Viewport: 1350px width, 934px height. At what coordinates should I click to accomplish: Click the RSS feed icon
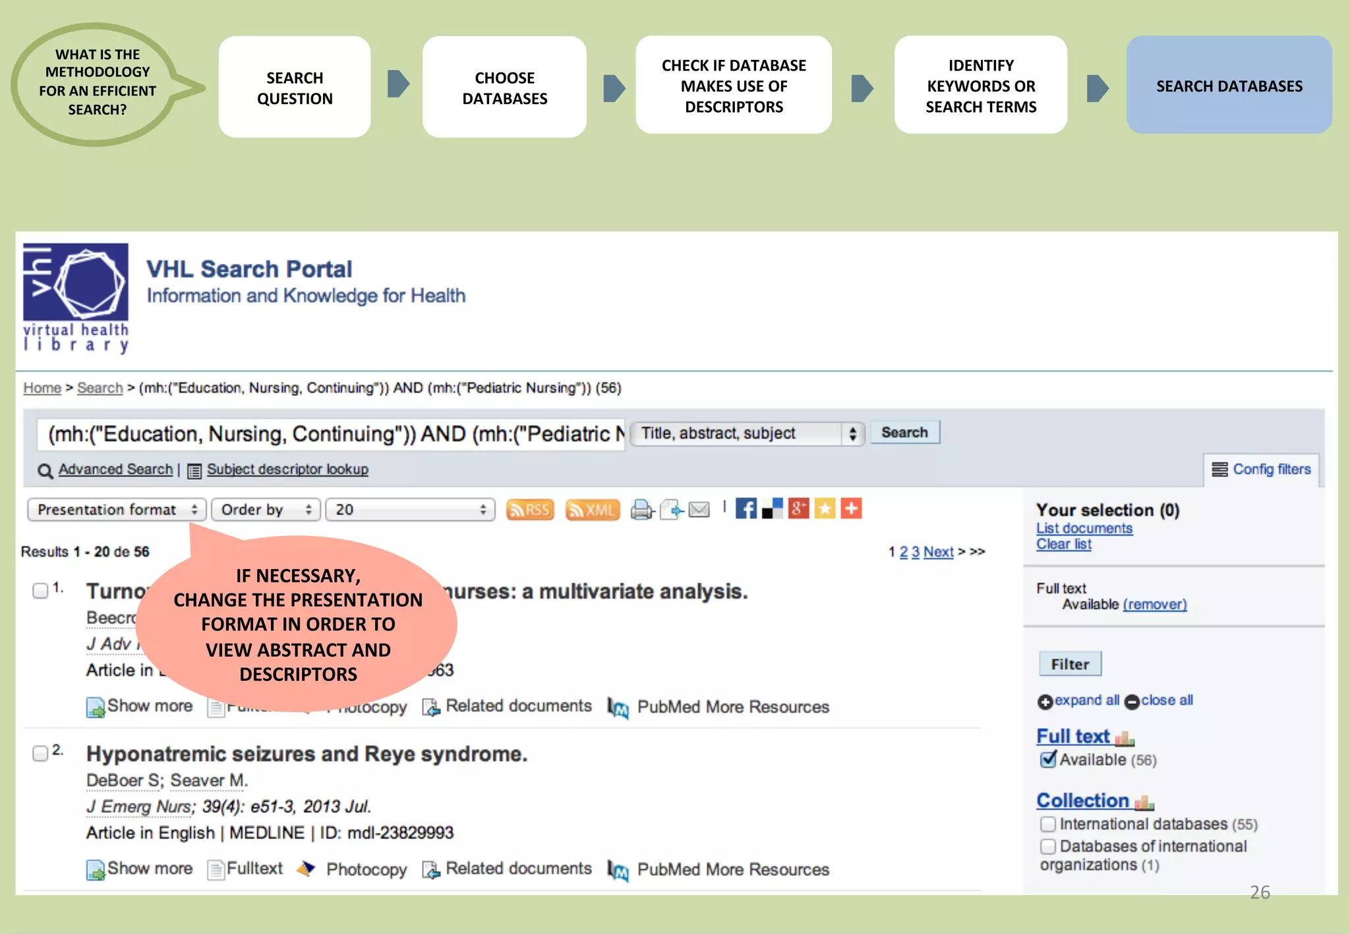click(x=529, y=510)
